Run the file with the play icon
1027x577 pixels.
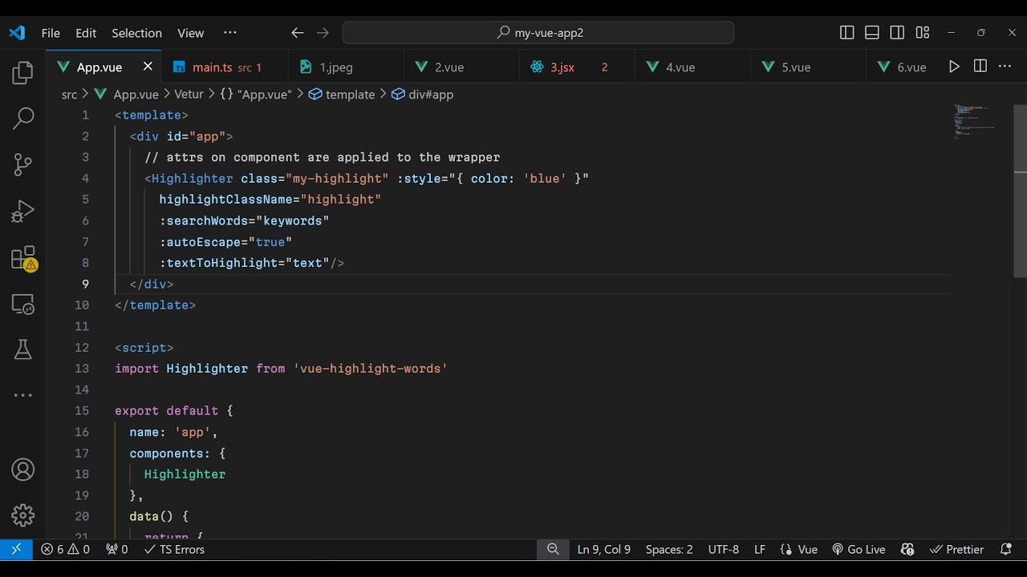click(x=954, y=67)
